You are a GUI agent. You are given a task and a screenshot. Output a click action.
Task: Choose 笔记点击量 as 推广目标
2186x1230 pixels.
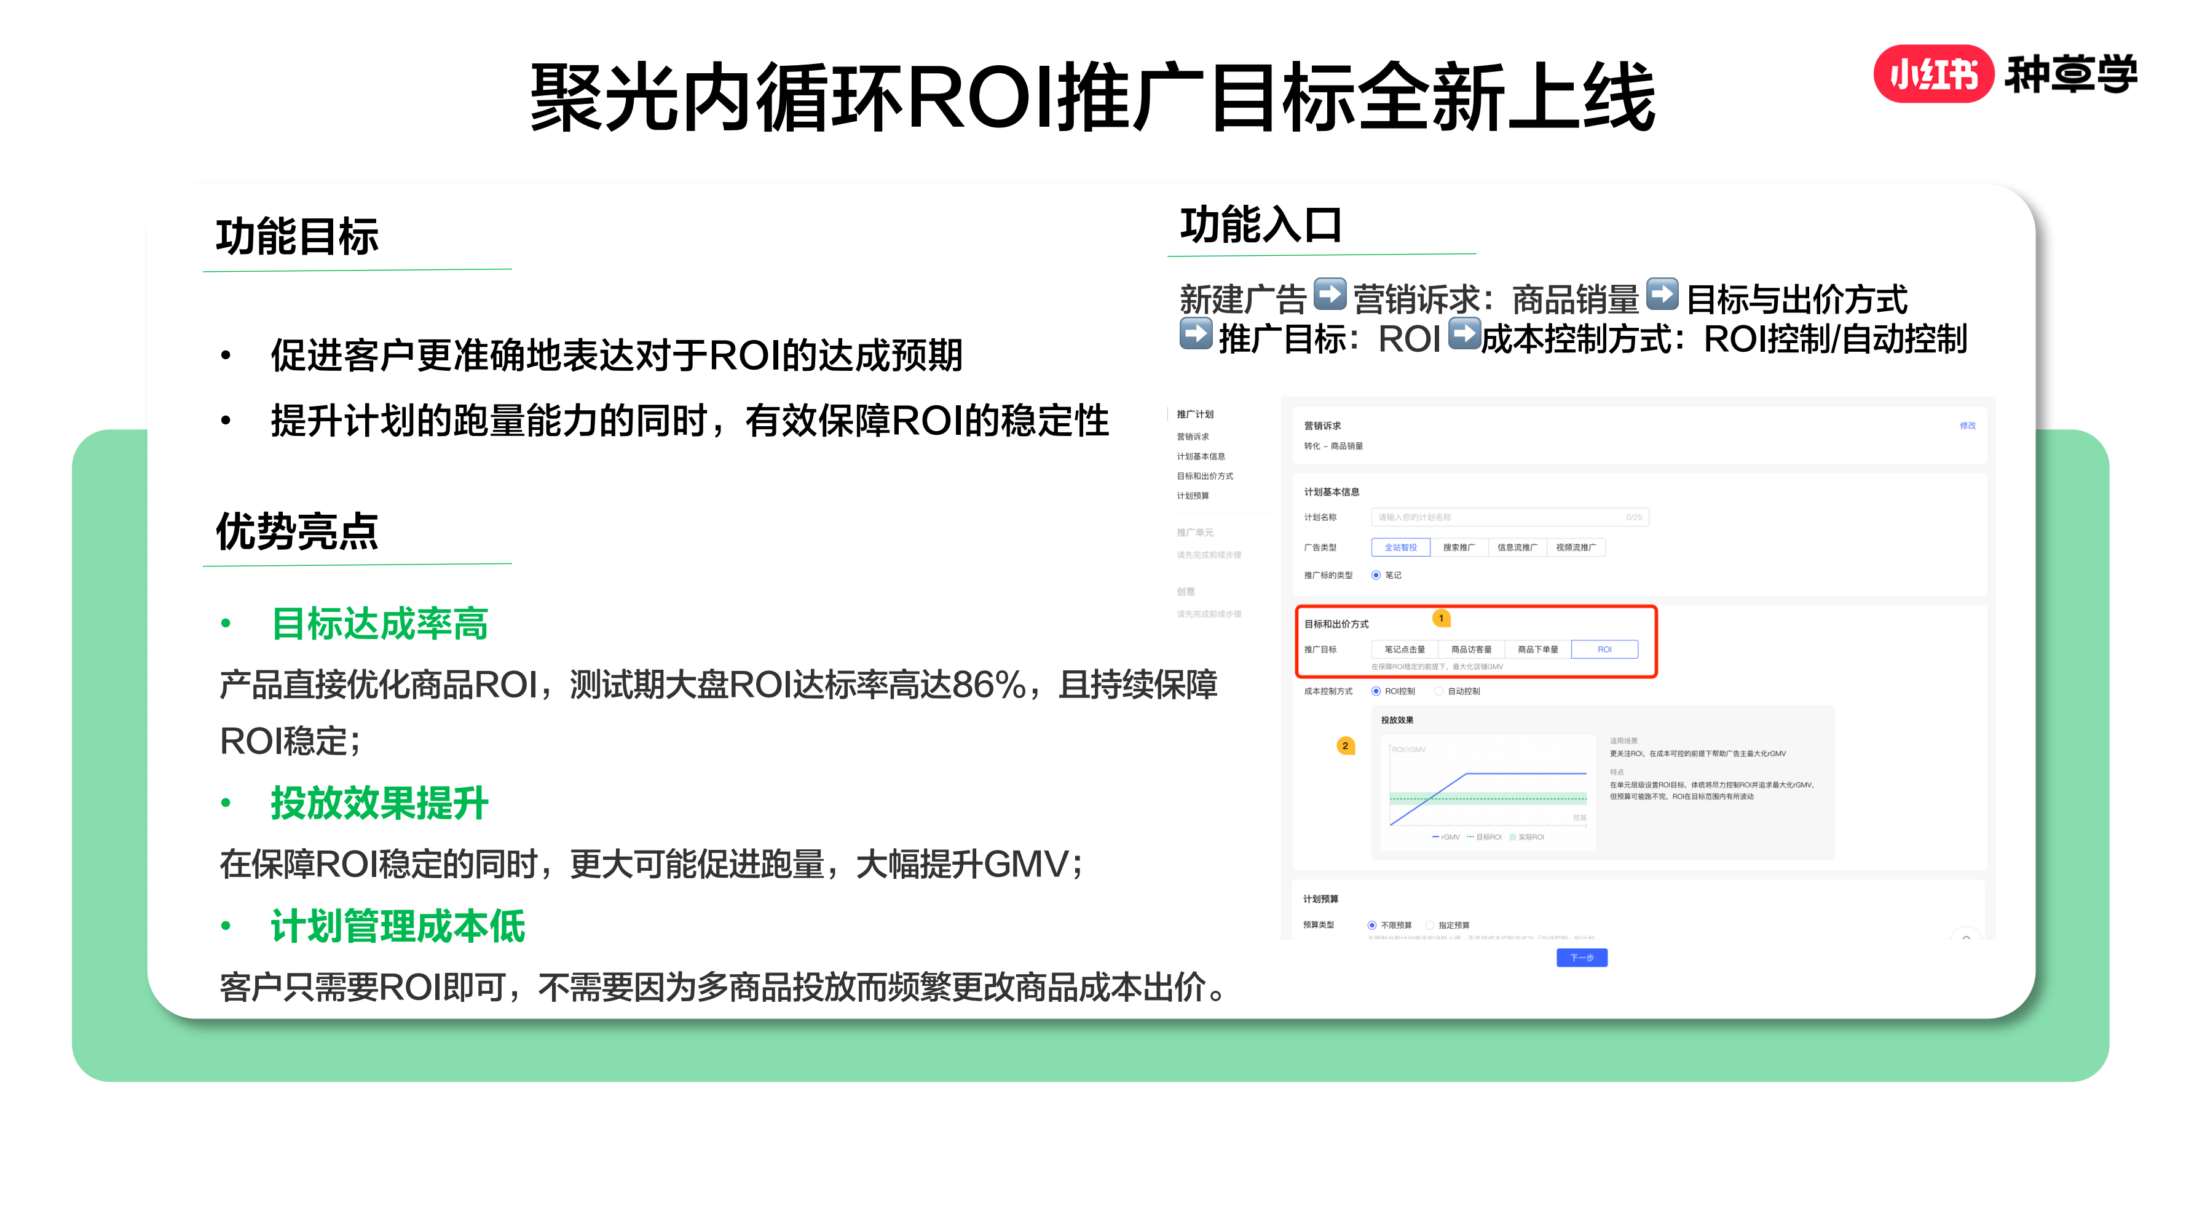[x=1405, y=649]
